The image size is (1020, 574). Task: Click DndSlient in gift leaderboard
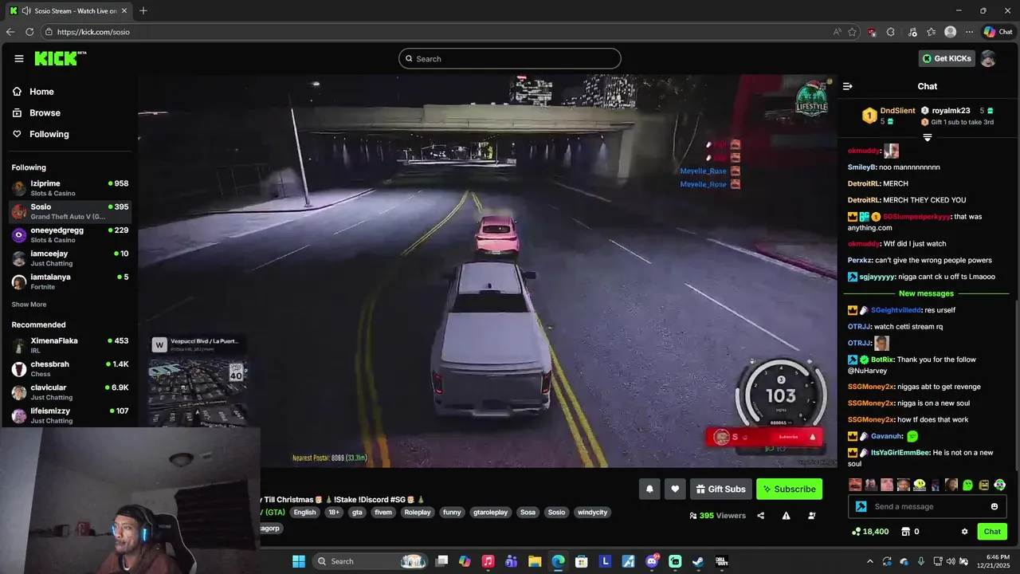(897, 111)
